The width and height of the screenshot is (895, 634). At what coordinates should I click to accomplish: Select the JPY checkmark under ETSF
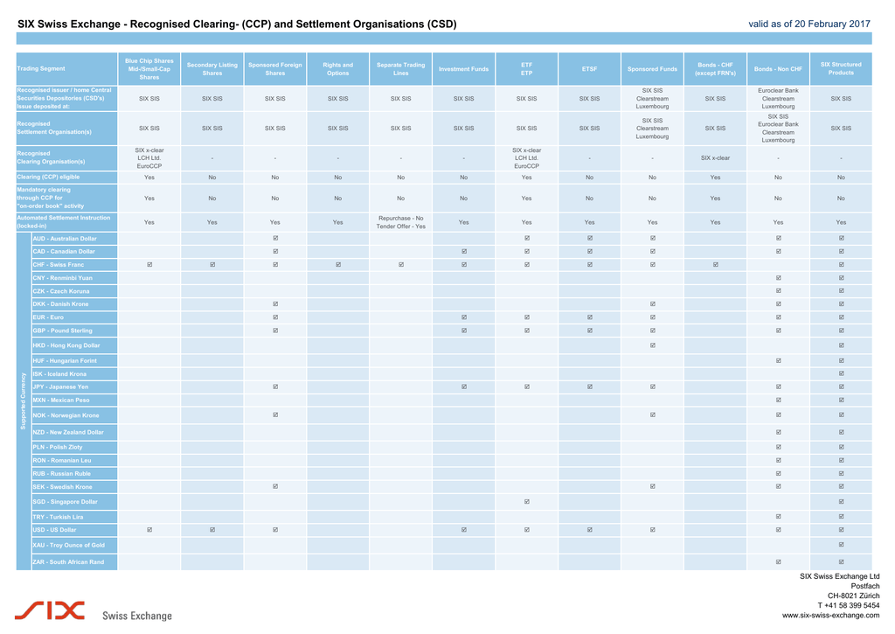coord(590,387)
